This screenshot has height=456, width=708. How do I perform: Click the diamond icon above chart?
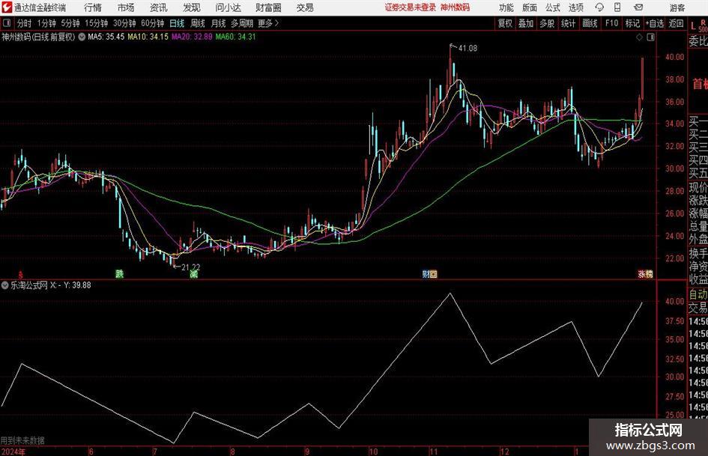639,37
